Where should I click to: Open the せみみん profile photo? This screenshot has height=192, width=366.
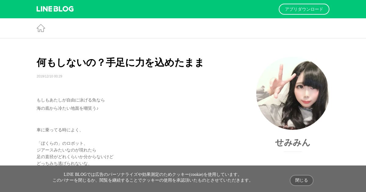293,93
